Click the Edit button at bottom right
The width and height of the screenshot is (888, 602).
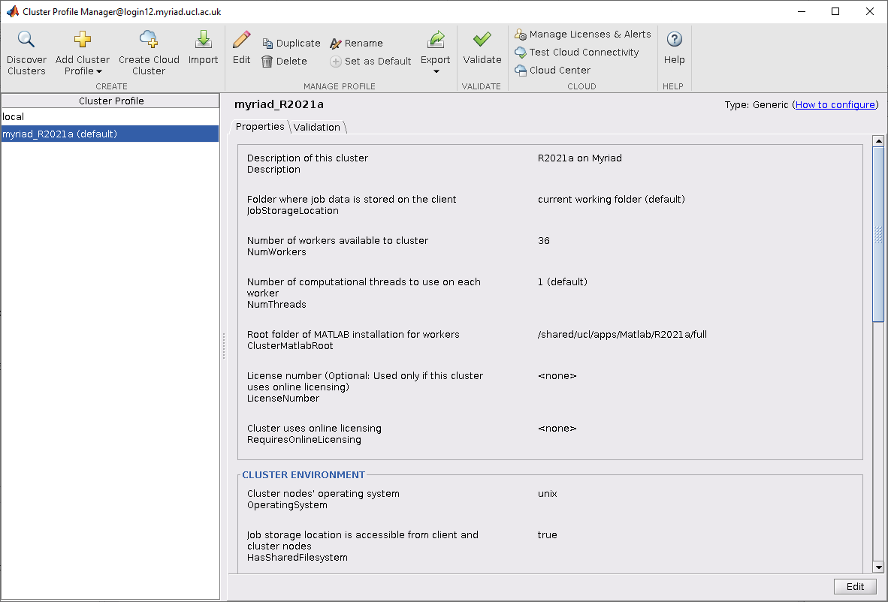click(855, 587)
